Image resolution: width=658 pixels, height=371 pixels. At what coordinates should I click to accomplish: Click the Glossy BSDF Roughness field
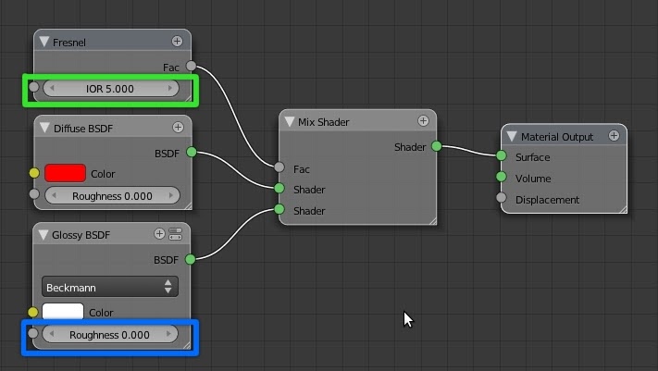pos(110,335)
